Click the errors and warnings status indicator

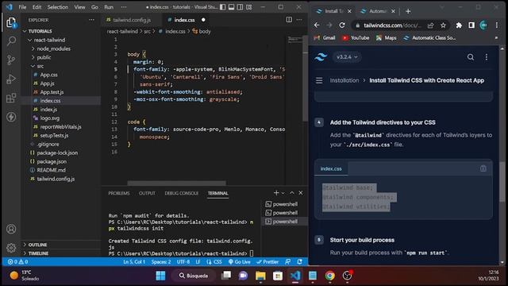17,261
